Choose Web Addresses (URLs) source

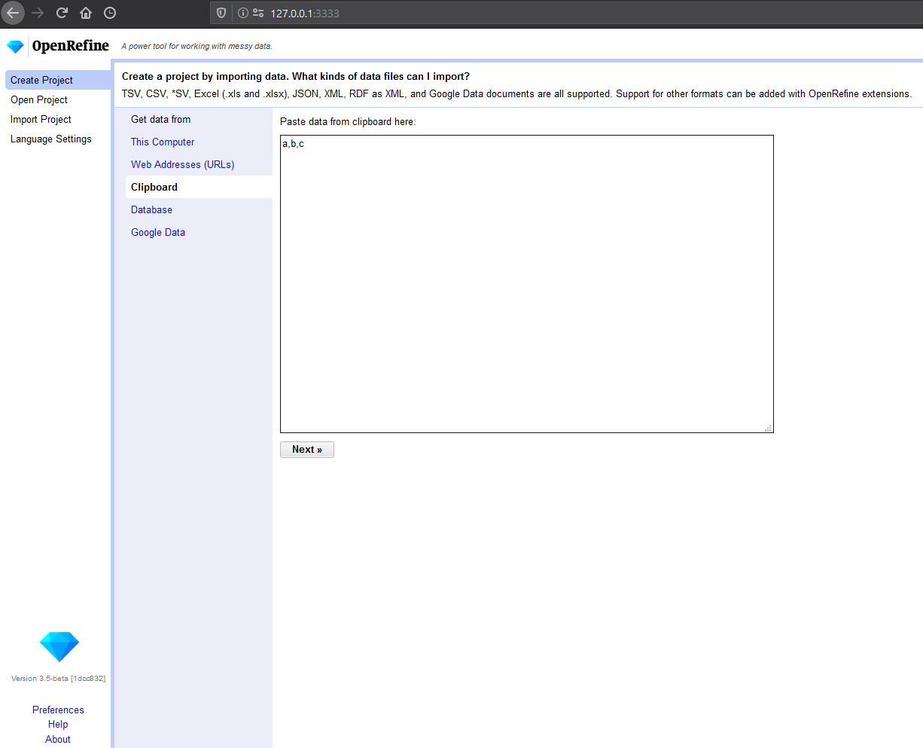pyautogui.click(x=183, y=164)
